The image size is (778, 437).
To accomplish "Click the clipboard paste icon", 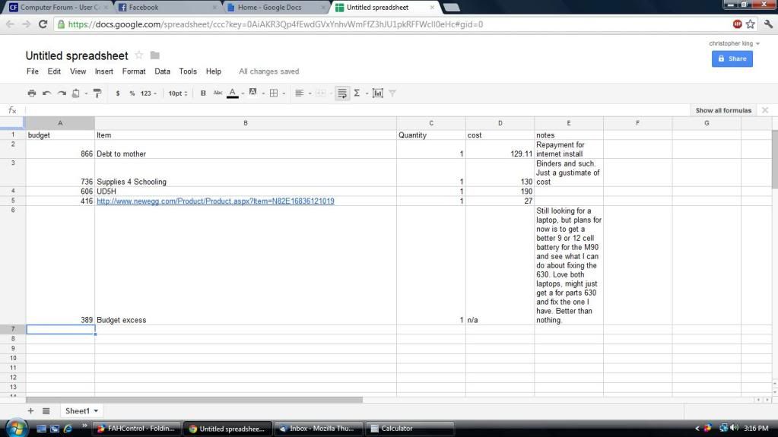I will (x=76, y=93).
